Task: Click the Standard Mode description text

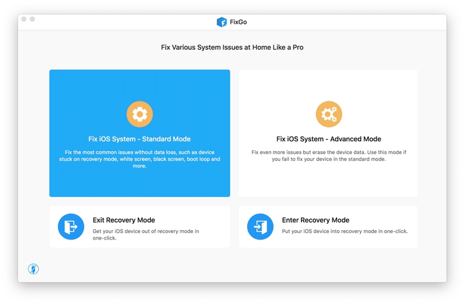Action: pyautogui.click(x=140, y=159)
